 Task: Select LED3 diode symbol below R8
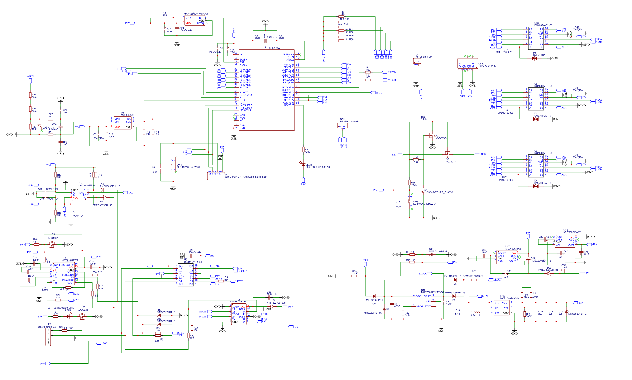click(x=303, y=165)
